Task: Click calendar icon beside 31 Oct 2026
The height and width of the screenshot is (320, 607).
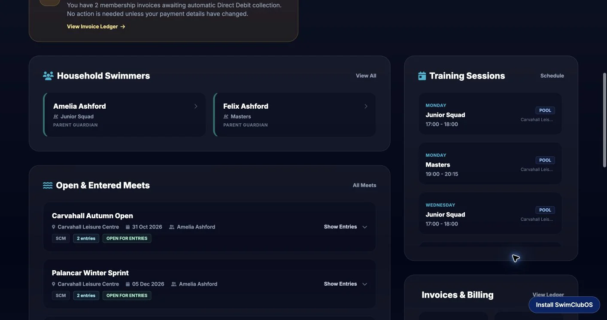Action: point(127,227)
